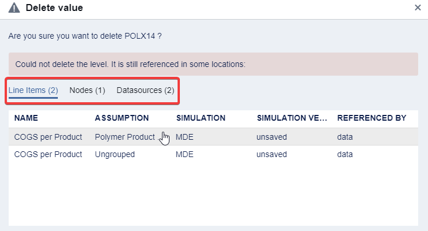The image size is (428, 231).
Task: Select the COGS per Product Ungrouped row
Action: [x=49, y=154]
